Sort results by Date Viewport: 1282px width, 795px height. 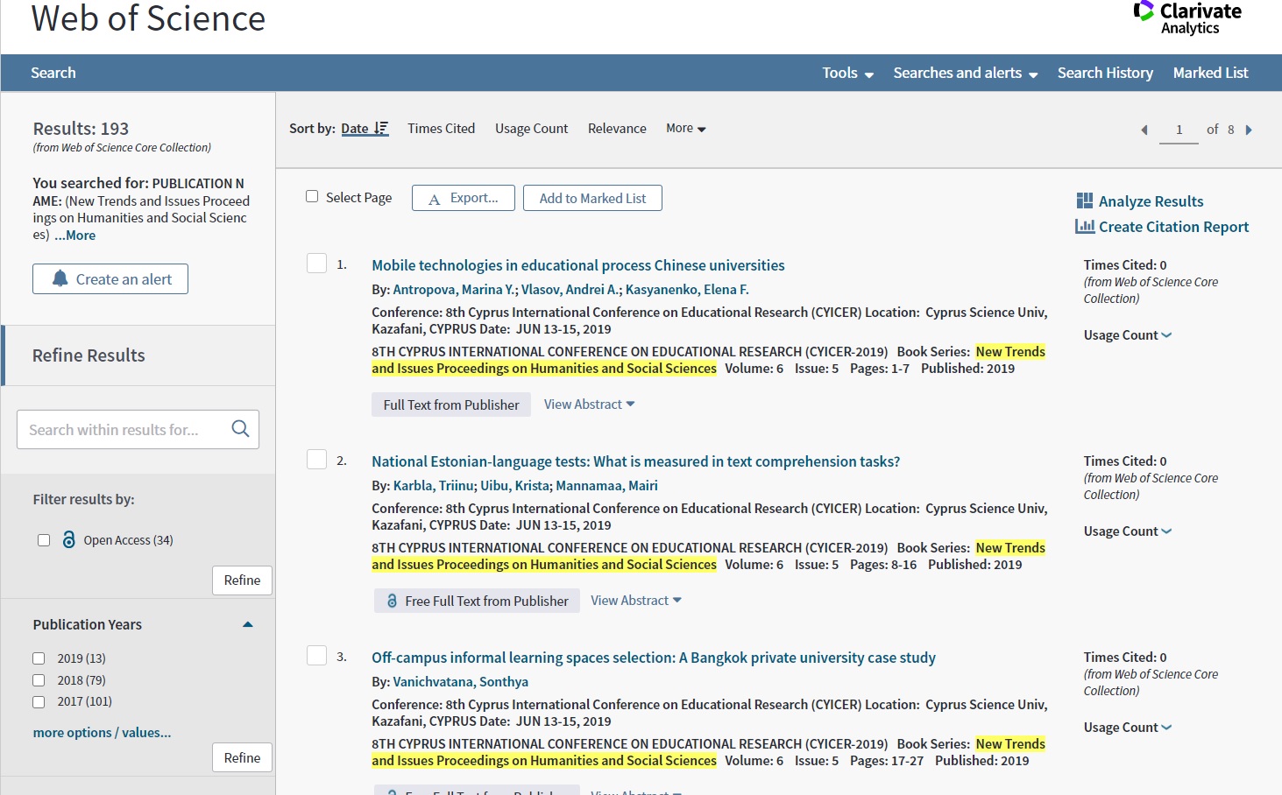point(355,128)
